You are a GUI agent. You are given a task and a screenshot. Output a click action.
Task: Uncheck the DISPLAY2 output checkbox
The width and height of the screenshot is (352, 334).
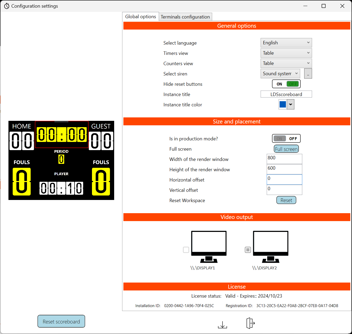248,250
